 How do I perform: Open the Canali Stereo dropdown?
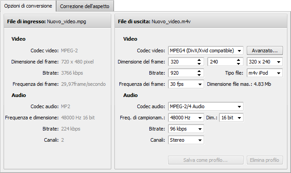pyautogui.click(x=186, y=140)
